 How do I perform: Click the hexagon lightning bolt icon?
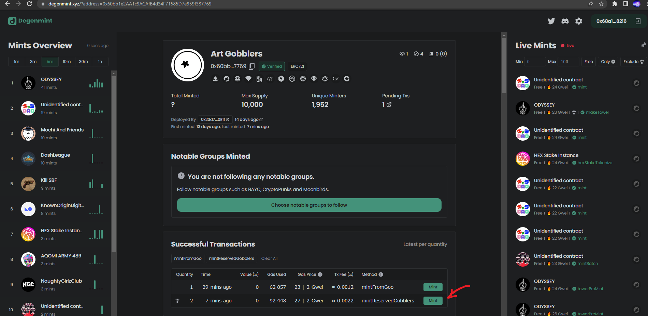pyautogui.click(x=281, y=79)
